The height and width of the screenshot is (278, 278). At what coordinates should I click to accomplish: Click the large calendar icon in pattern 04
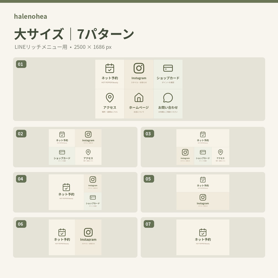(66, 187)
